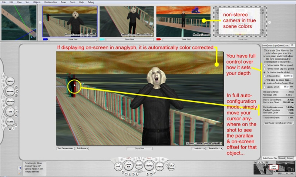The height and width of the screenshot is (177, 296).
Task: Click the At Specific Dist stepper arrows
Action: coord(292,76)
